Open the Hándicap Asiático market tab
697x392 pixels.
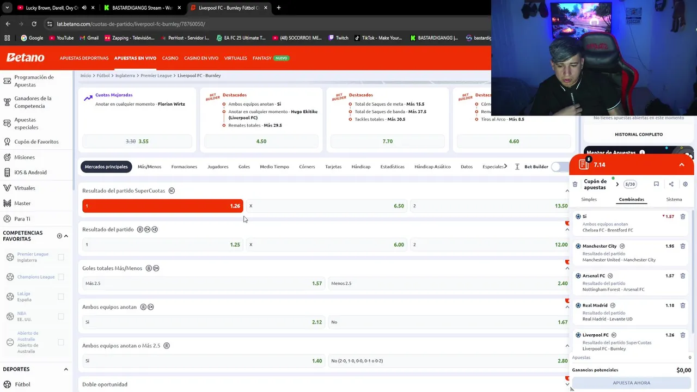432,167
